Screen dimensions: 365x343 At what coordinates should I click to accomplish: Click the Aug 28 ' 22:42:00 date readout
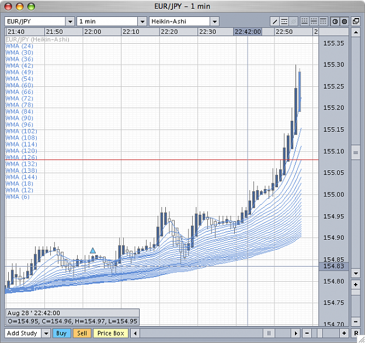tap(33, 313)
